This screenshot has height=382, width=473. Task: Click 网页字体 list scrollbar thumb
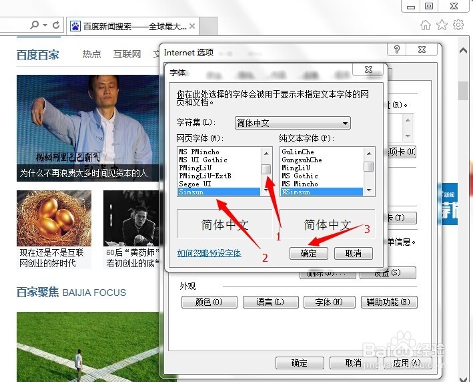(x=266, y=168)
